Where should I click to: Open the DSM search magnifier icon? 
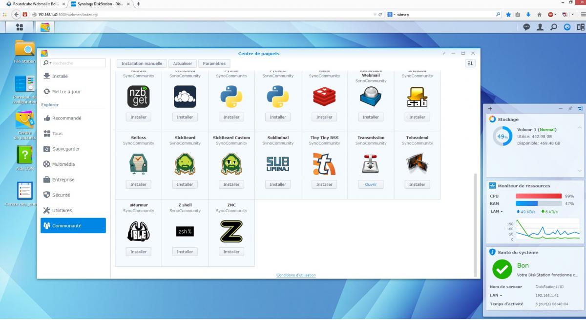pos(554,27)
